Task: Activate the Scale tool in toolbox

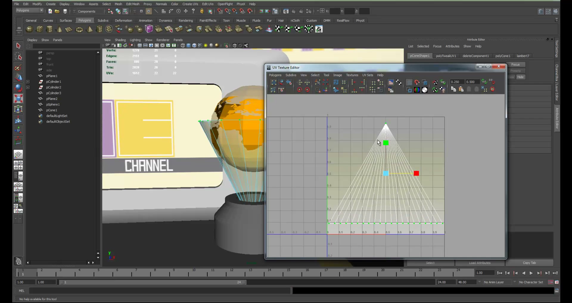Action: [18, 99]
